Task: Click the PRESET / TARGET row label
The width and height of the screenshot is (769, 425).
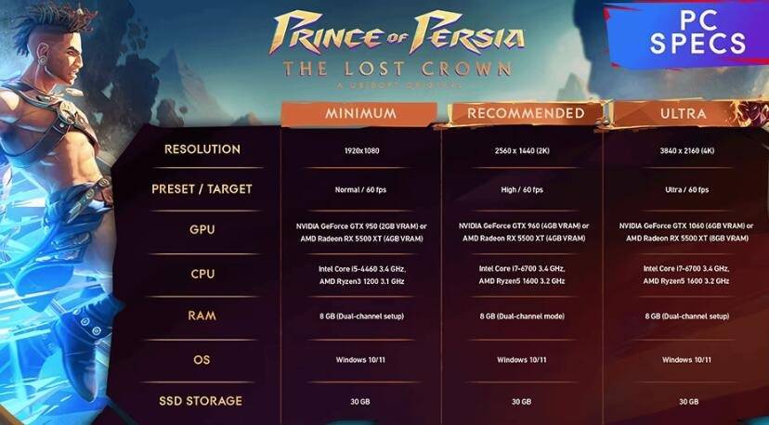Action: (202, 189)
